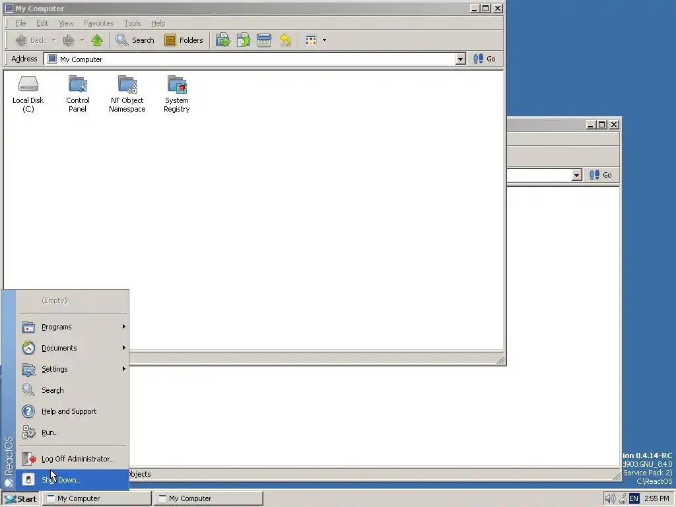Viewport: 676px width, 507px height.
Task: Go up one level with green arrow
Action: pos(97,40)
